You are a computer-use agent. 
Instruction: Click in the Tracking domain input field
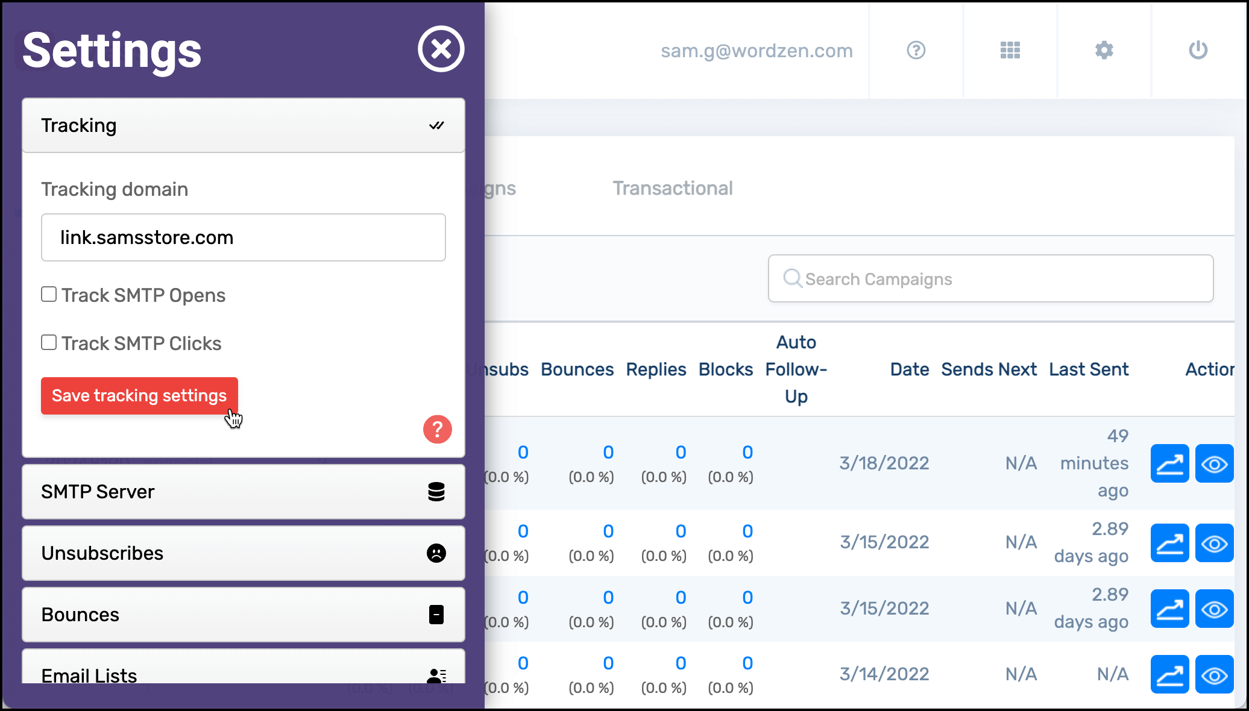[244, 237]
